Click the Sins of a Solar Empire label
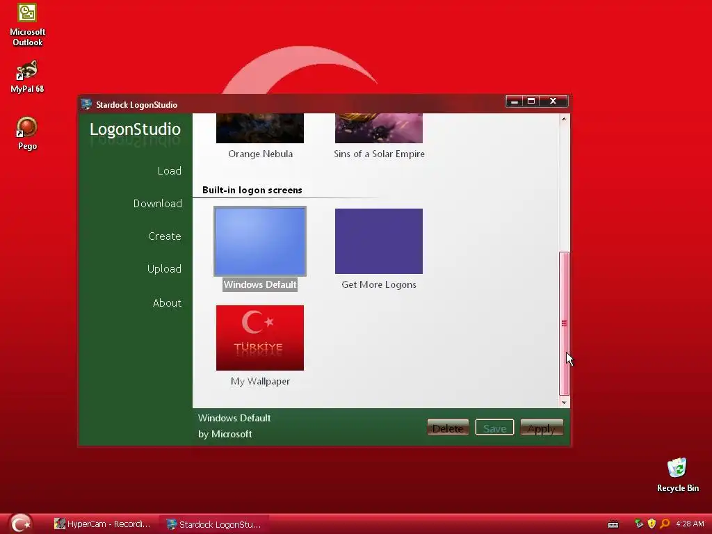712x534 pixels. pos(379,154)
